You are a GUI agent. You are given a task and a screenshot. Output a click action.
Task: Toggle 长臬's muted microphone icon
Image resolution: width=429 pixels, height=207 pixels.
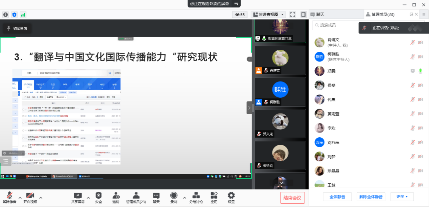[412, 85]
